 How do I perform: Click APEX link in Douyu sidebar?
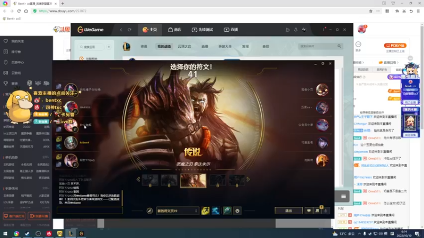coord(46,147)
